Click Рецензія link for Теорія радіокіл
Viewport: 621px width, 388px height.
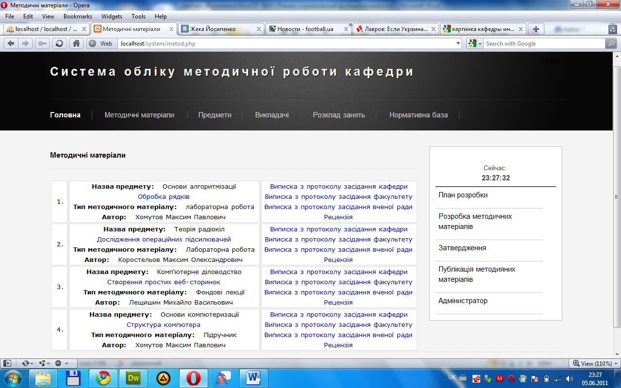(x=338, y=260)
